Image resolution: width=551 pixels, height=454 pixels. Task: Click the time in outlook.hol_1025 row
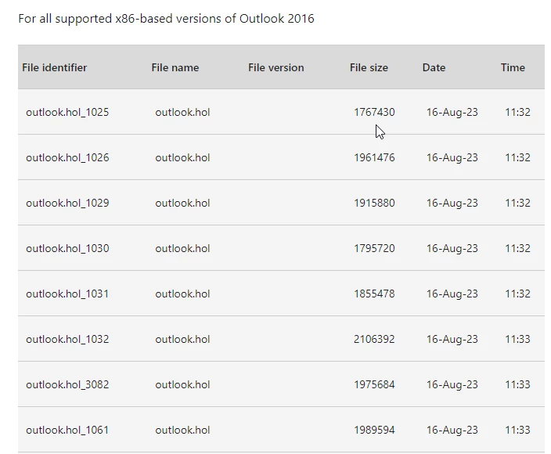click(517, 112)
